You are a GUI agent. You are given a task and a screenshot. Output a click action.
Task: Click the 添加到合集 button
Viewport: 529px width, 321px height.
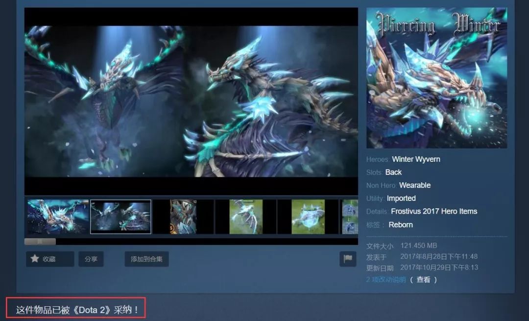pyautogui.click(x=146, y=259)
